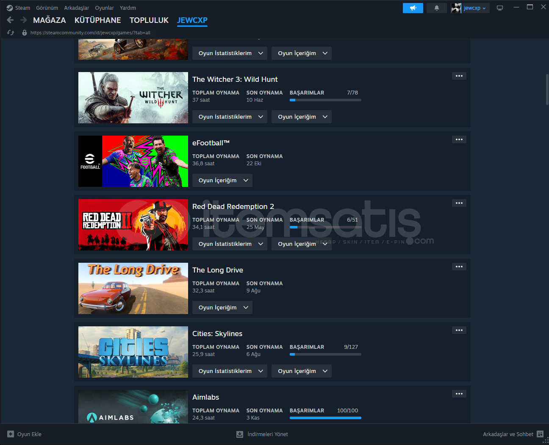Open three-dot menu for Aimlabs
Viewport: 549px width, 445px height.
(x=459, y=394)
